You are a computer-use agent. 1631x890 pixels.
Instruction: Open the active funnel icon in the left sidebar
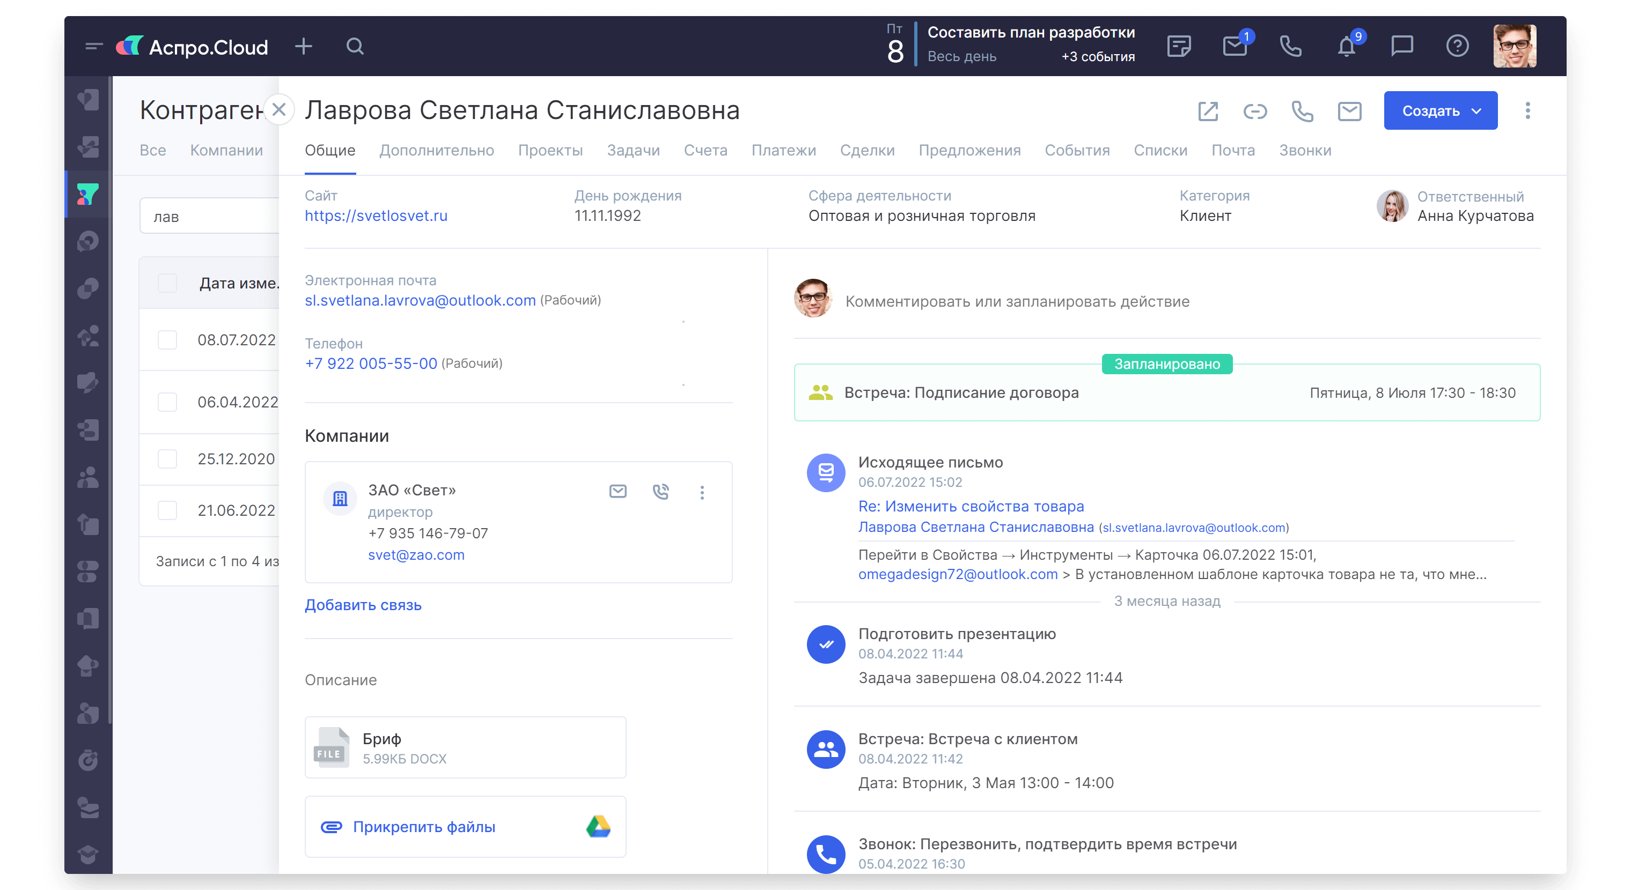87,194
